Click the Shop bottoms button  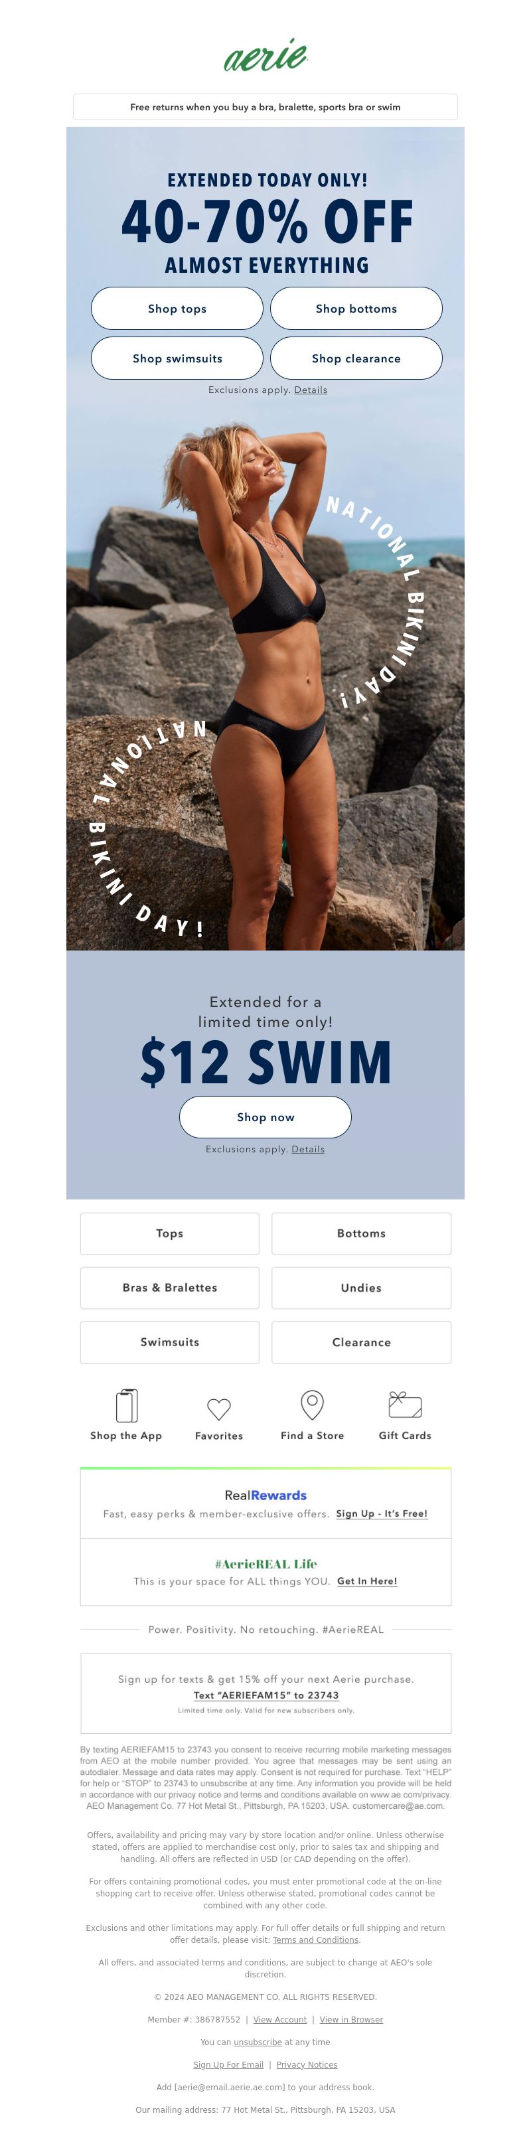coord(356,309)
